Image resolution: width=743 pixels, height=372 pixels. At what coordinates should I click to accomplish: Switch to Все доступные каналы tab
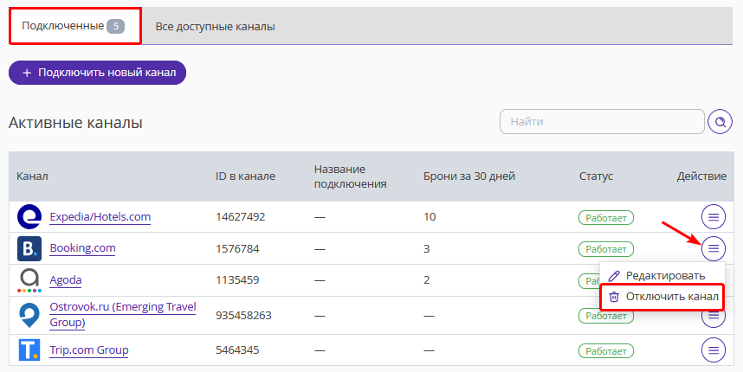click(x=215, y=27)
